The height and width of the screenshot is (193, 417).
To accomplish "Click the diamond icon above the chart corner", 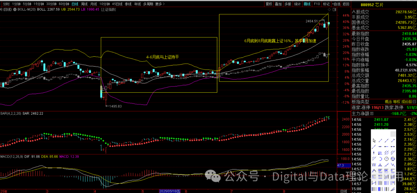I will [x=329, y=10].
